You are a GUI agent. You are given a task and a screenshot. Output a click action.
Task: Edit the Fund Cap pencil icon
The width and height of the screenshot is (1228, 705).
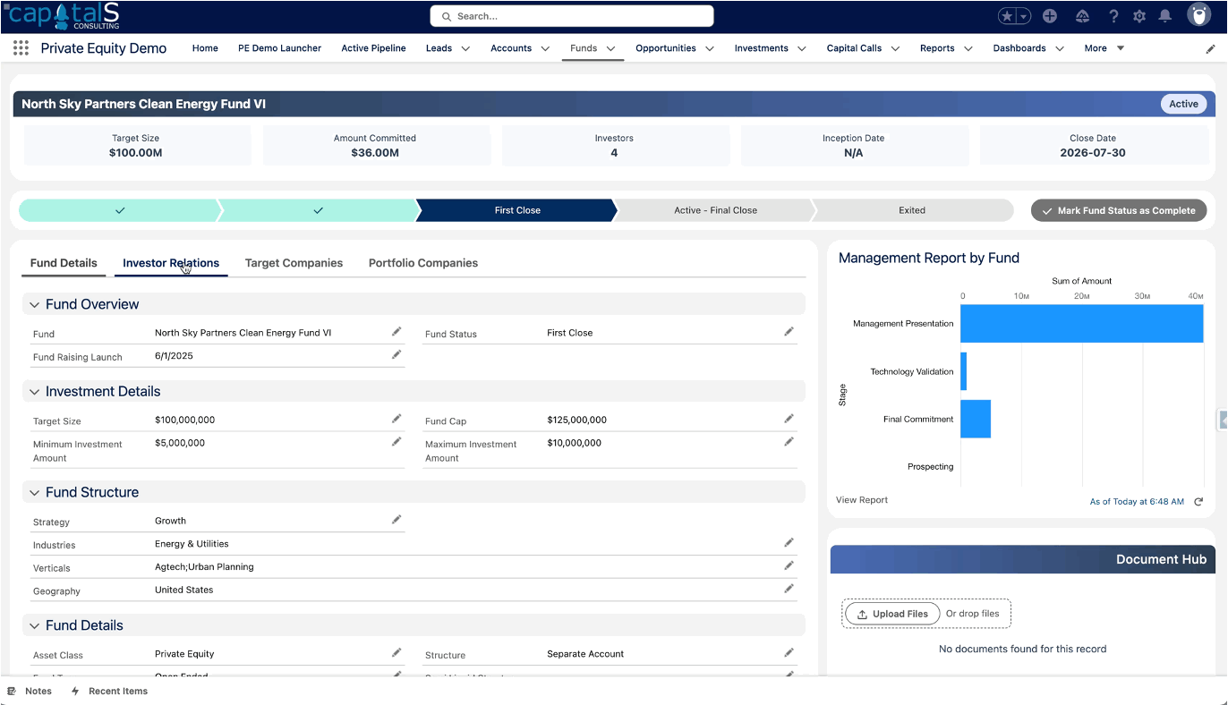(789, 419)
